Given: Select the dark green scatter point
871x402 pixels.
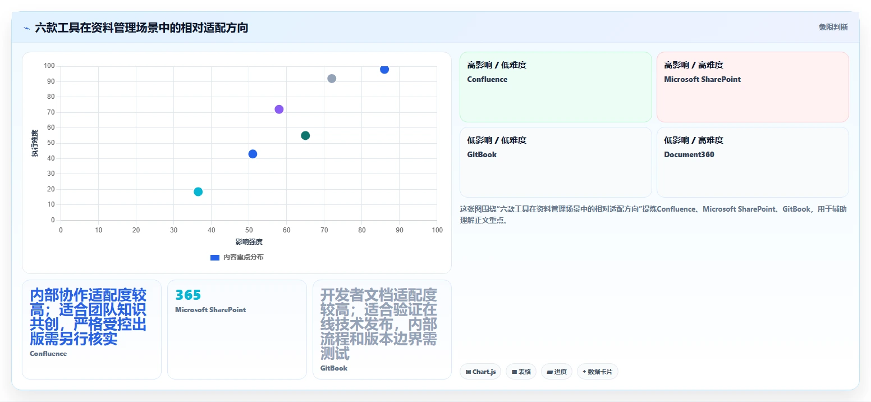Looking at the screenshot, I should pyautogui.click(x=305, y=135).
